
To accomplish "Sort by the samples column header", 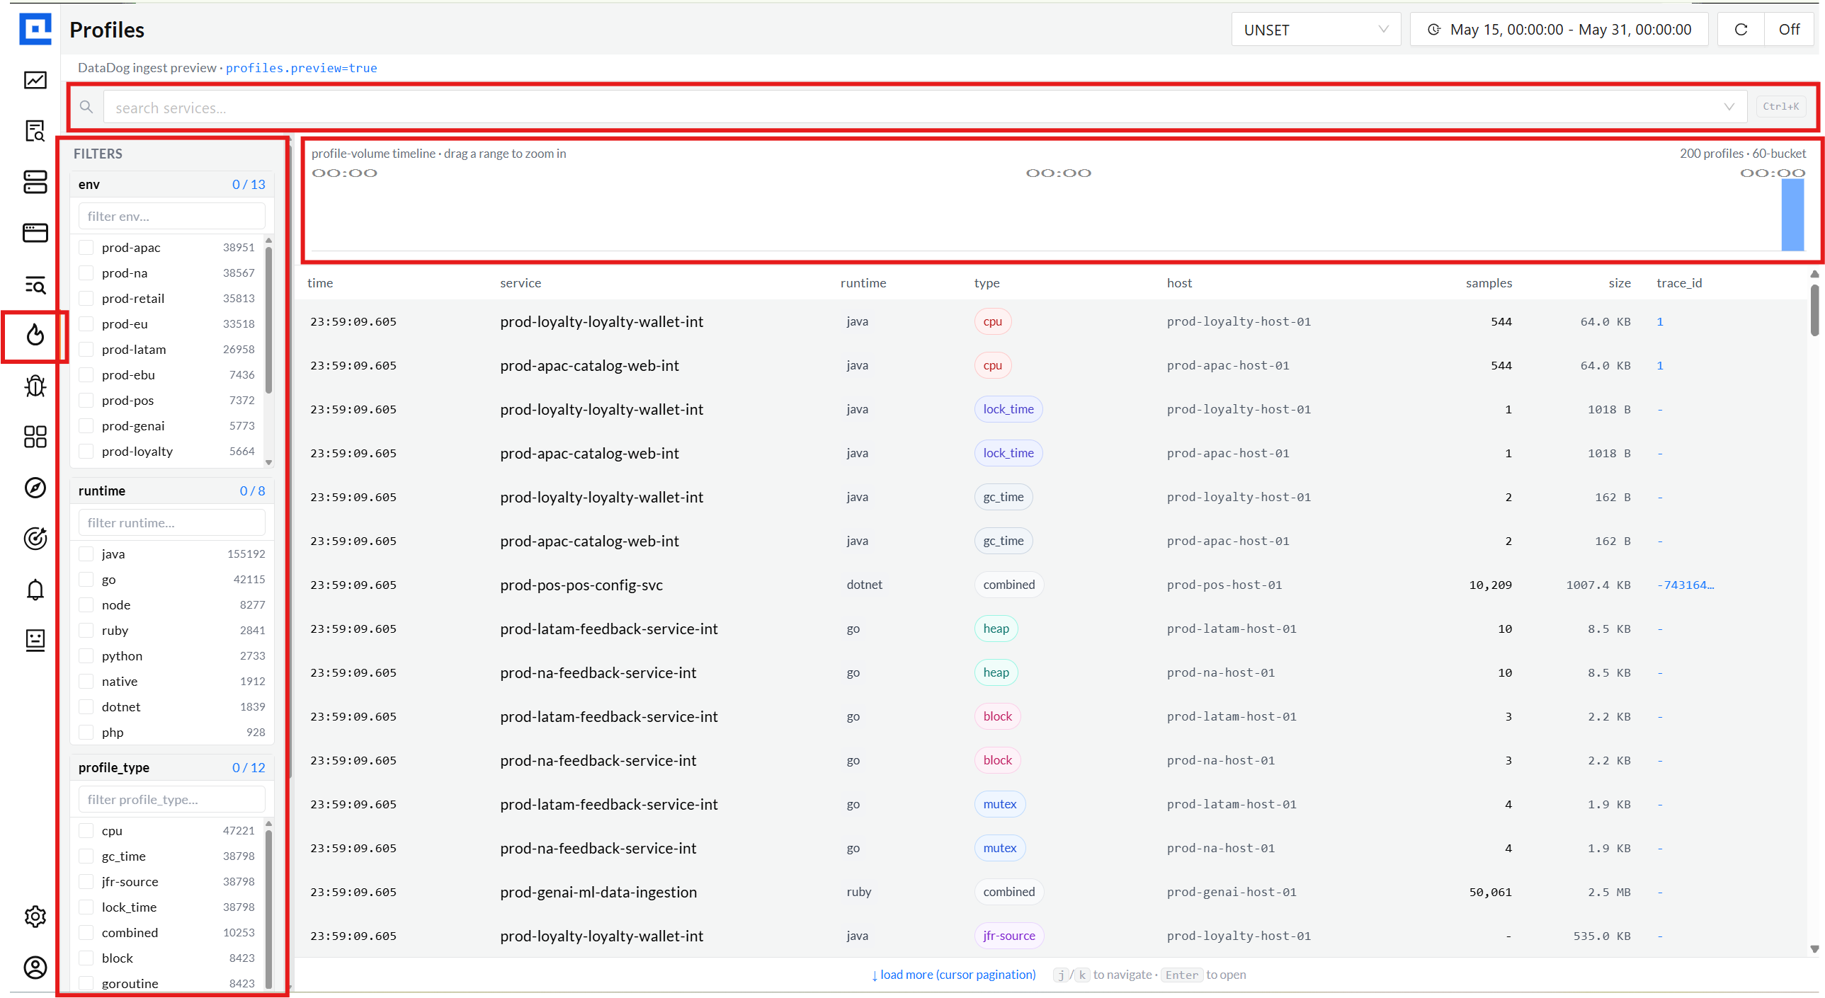I will pos(1489,283).
